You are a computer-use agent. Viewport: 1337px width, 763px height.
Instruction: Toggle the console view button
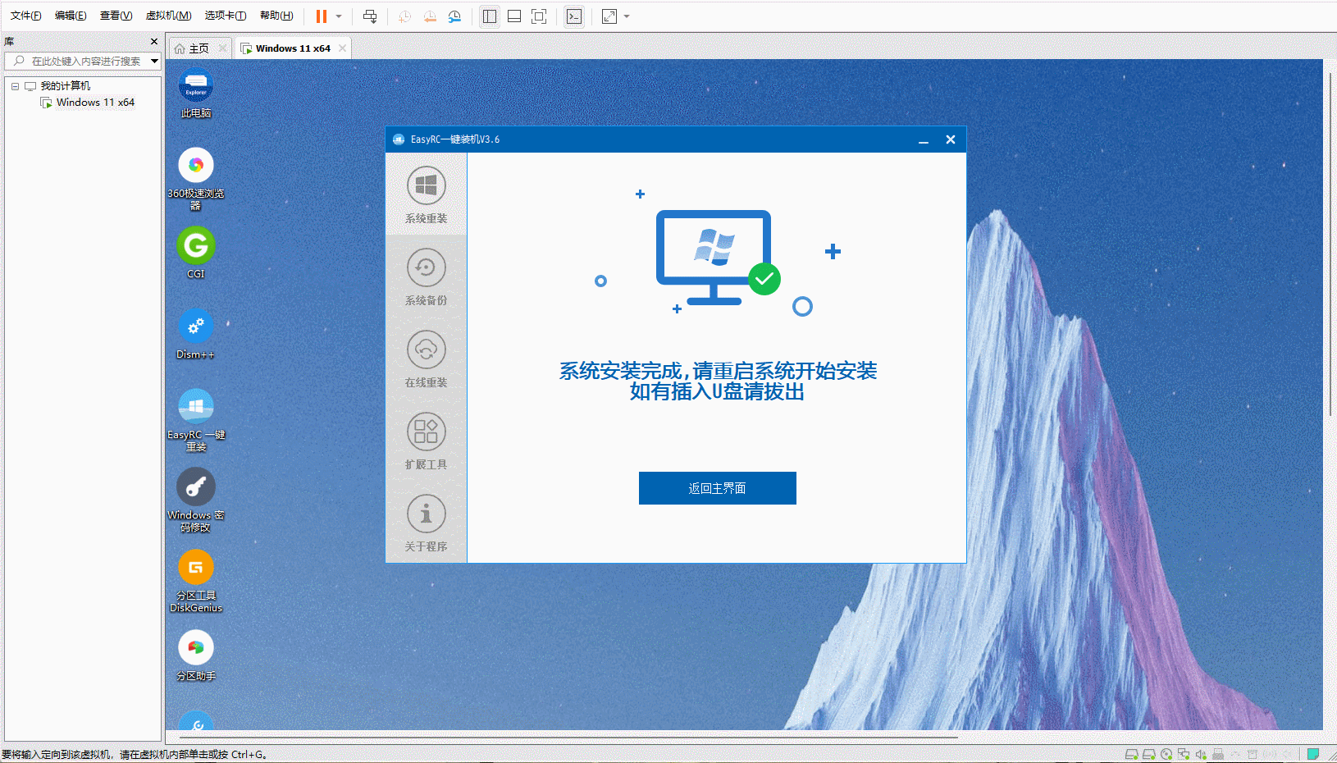pos(574,16)
